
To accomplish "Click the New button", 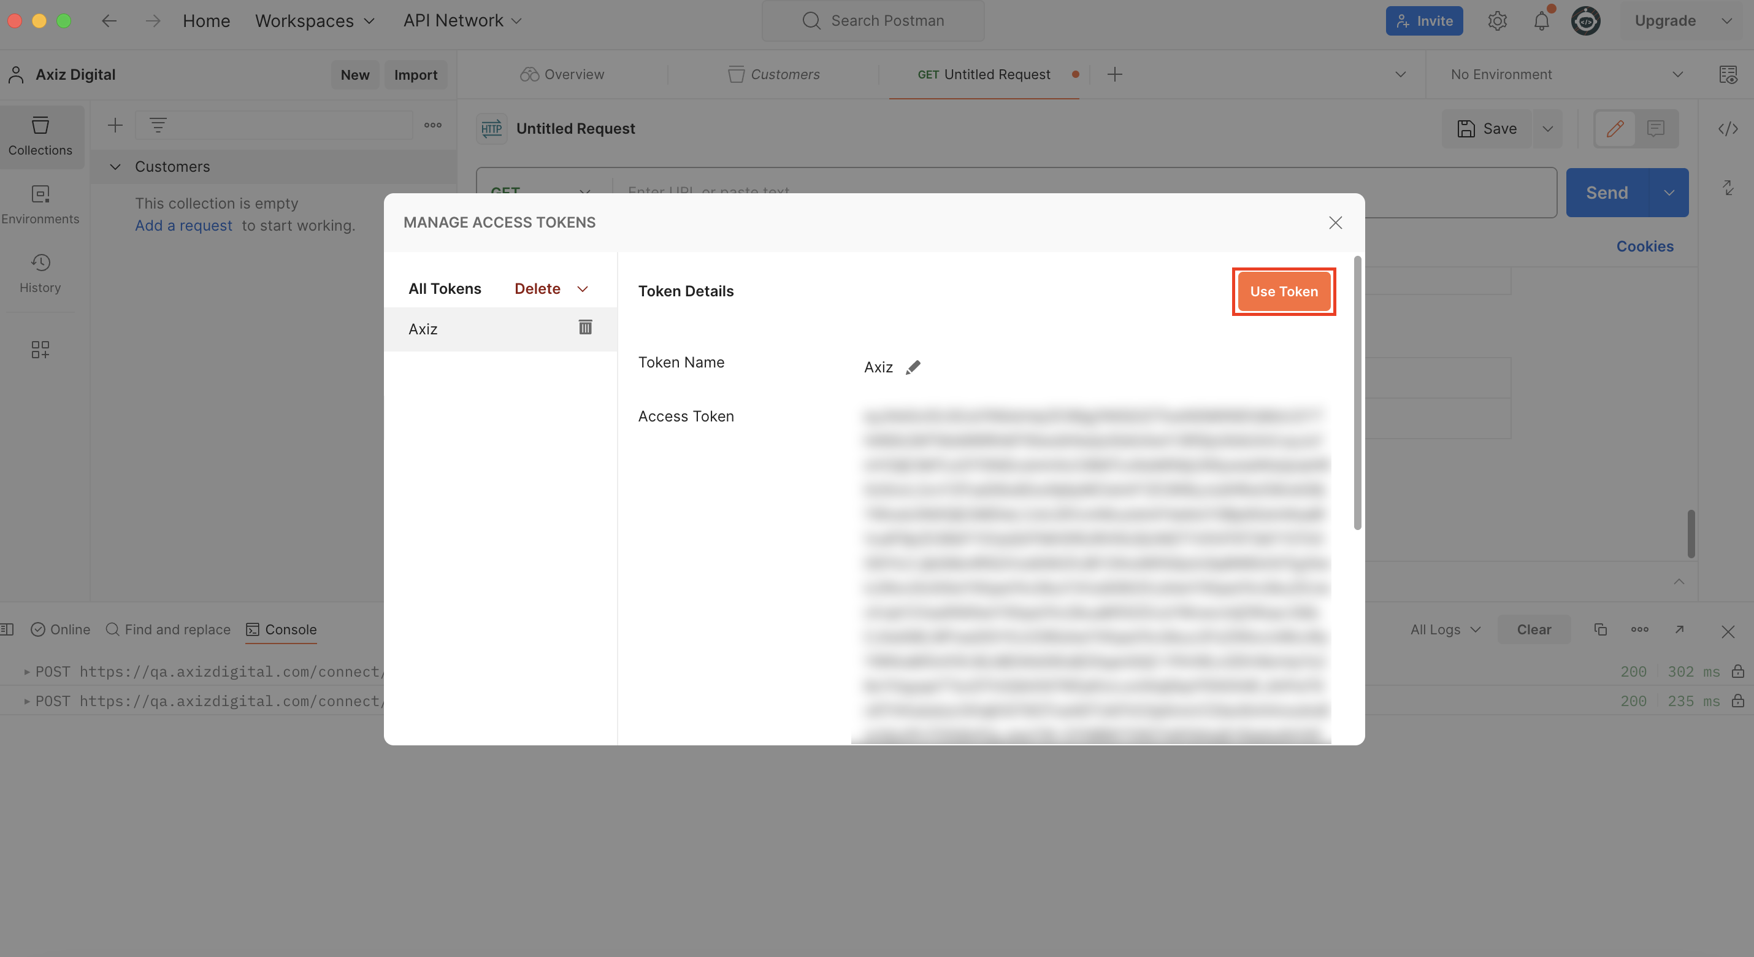I will point(354,75).
